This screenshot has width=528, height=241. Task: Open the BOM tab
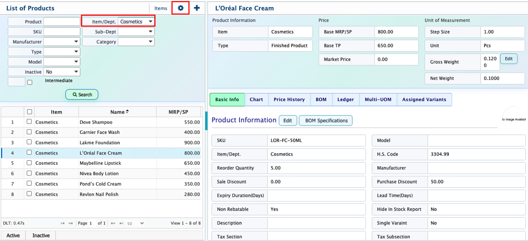(x=321, y=99)
